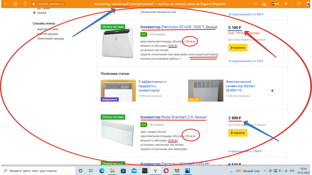Open the Yandex home button (Я)
This screenshot has width=312, height=175.
pos(16,4)
